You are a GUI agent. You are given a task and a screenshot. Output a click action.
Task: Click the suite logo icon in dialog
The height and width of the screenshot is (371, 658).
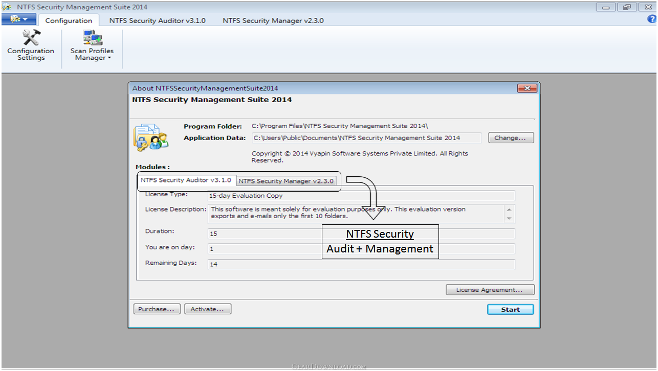151,137
